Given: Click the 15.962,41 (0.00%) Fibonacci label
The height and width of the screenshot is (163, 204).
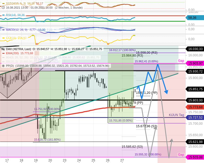Looking at the screenshot, I should point(146,61).
